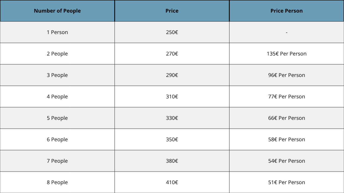This screenshot has width=344, height=193.
Task: Select the "51€ Per Person" cell
Action: (286, 182)
